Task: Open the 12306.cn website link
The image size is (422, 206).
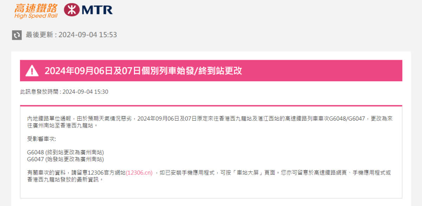Action: pos(139,173)
